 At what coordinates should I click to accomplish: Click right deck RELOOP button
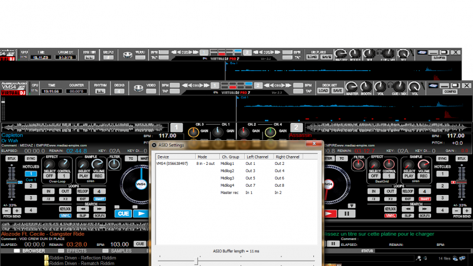pyautogui.click(x=408, y=191)
